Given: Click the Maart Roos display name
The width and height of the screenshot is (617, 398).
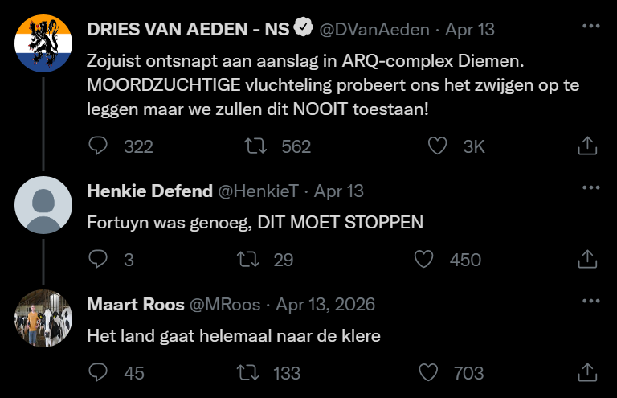Looking at the screenshot, I should tap(134, 305).
